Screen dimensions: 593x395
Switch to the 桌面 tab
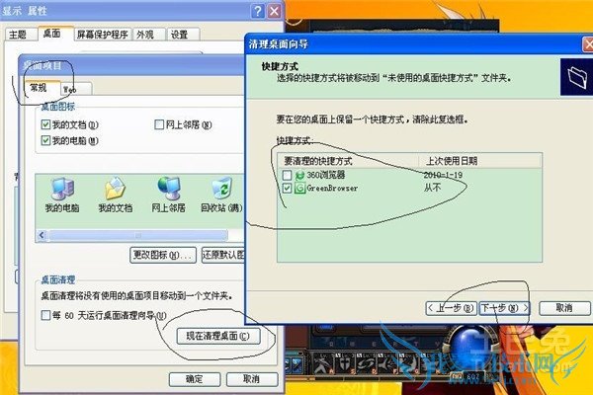click(54, 34)
